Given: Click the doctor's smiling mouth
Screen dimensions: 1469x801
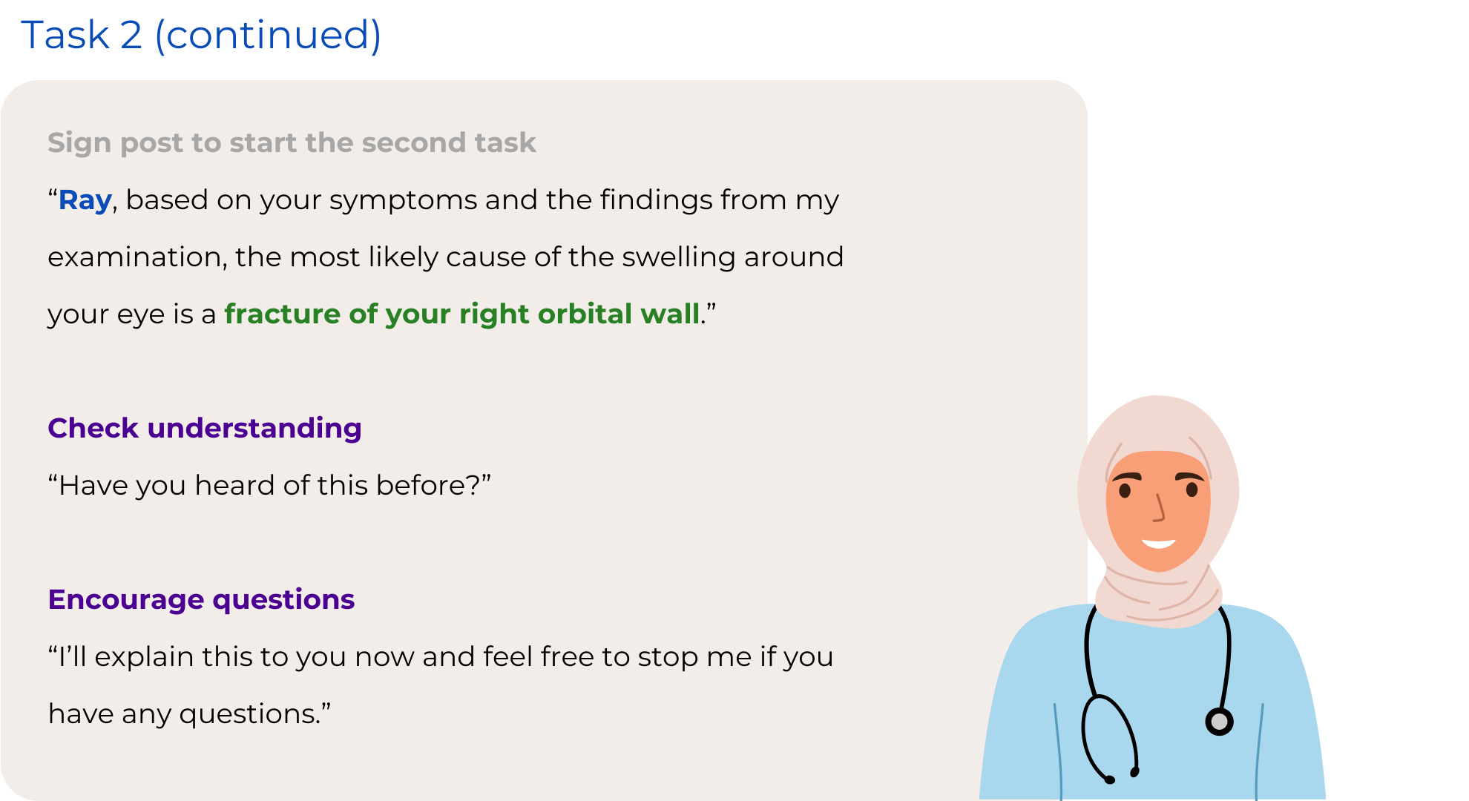Looking at the screenshot, I should coord(1158,544).
